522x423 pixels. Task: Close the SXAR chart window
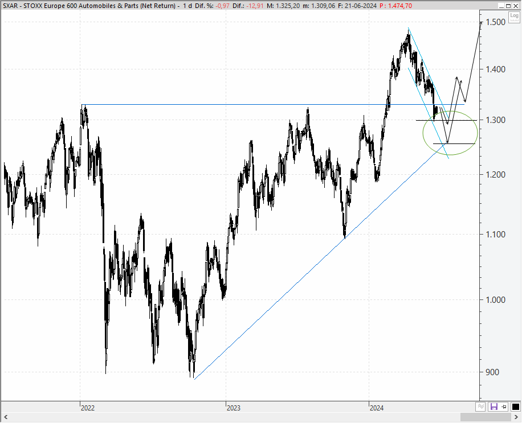point(515,6)
